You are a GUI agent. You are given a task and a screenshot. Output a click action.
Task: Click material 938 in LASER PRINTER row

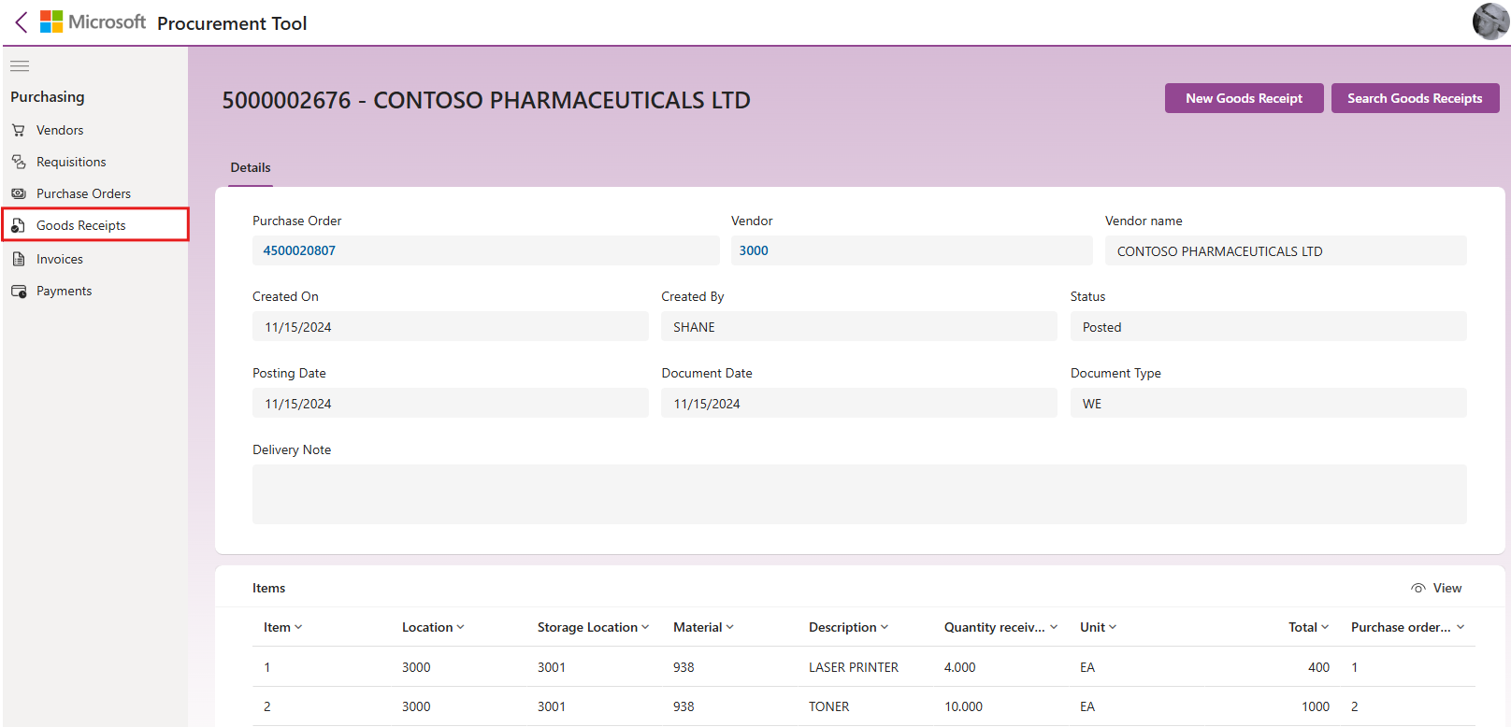(684, 667)
